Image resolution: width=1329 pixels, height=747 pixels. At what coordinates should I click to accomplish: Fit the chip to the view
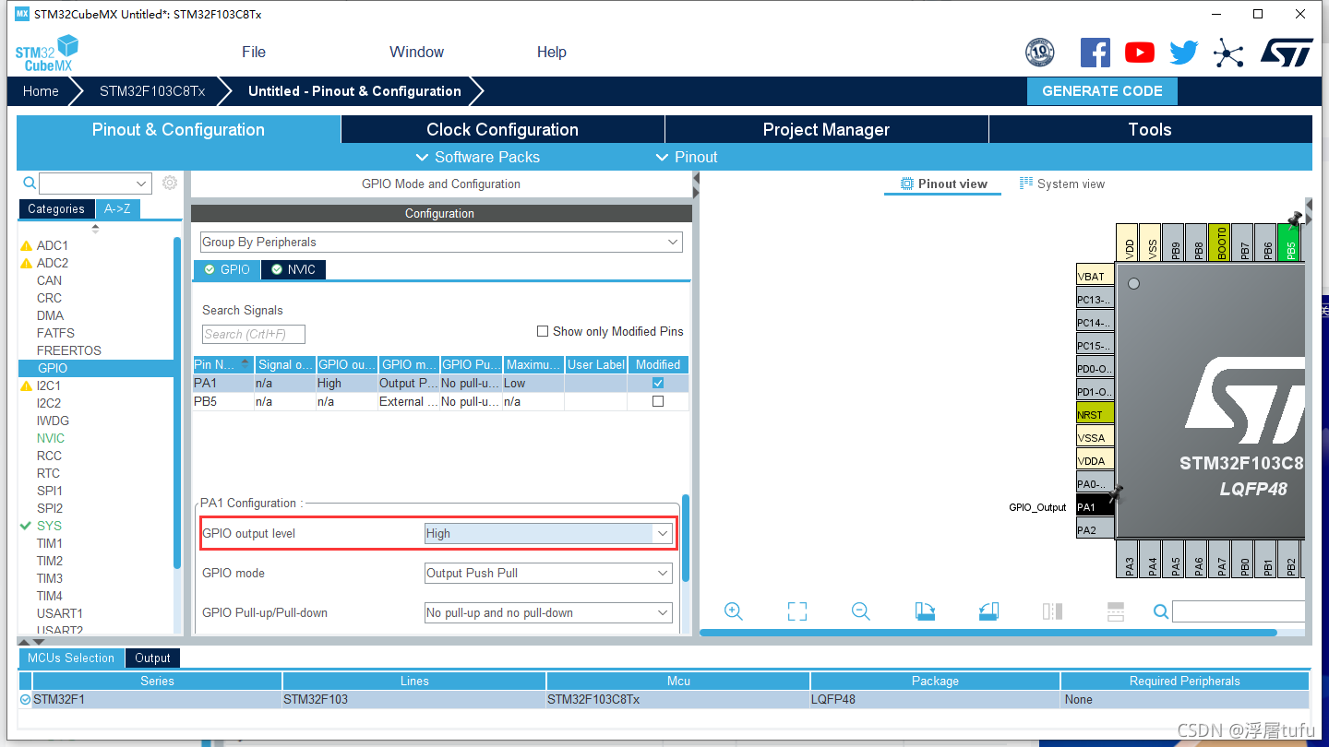click(x=797, y=611)
